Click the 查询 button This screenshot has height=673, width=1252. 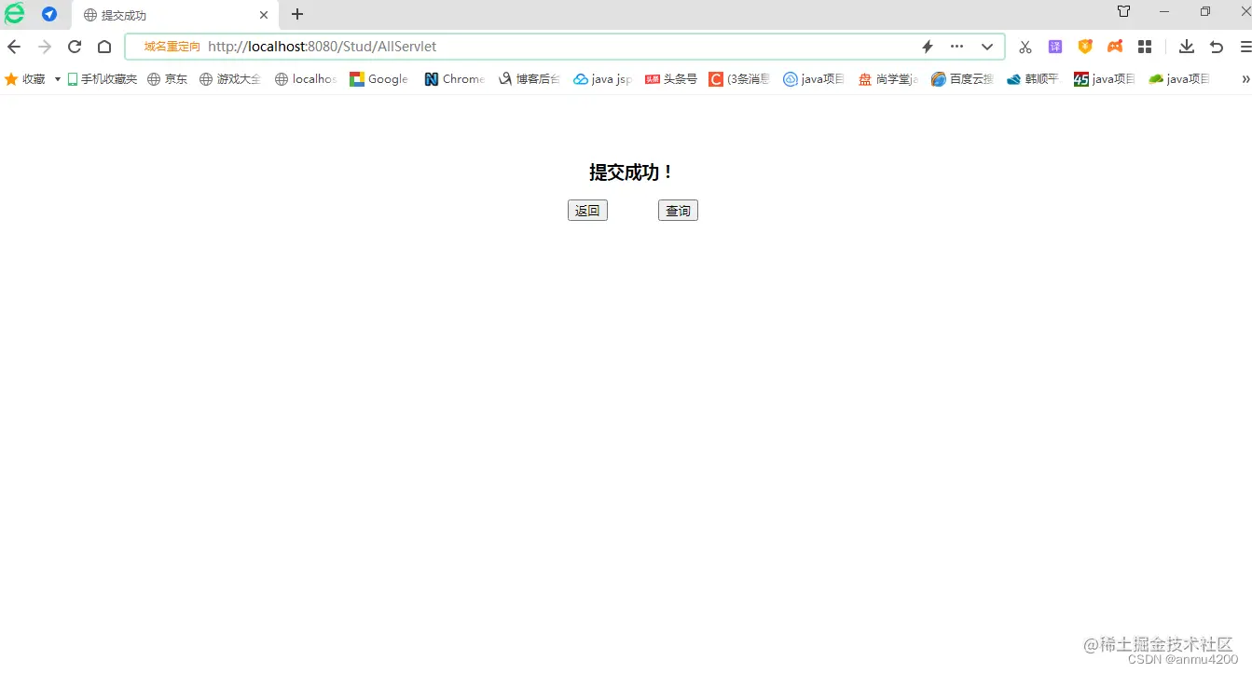tap(678, 210)
